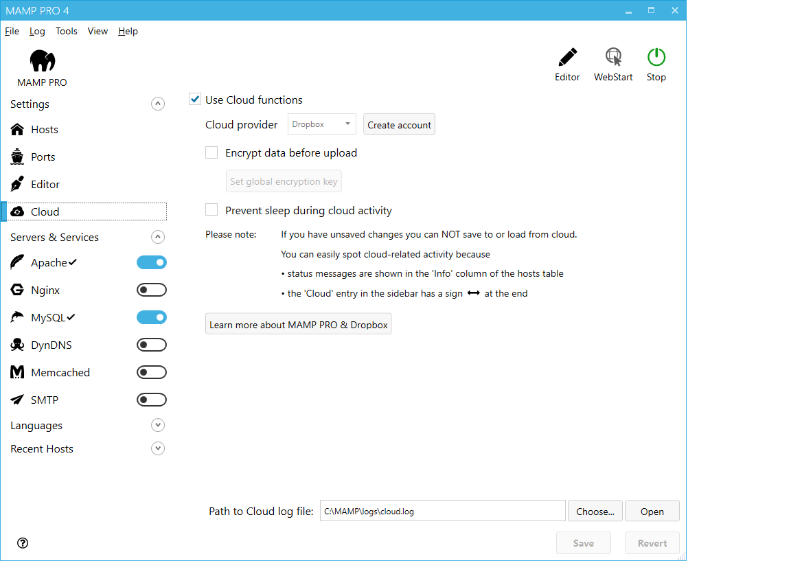Select the Ports label in sidebar
This screenshot has height=561, width=791.
pos(43,157)
